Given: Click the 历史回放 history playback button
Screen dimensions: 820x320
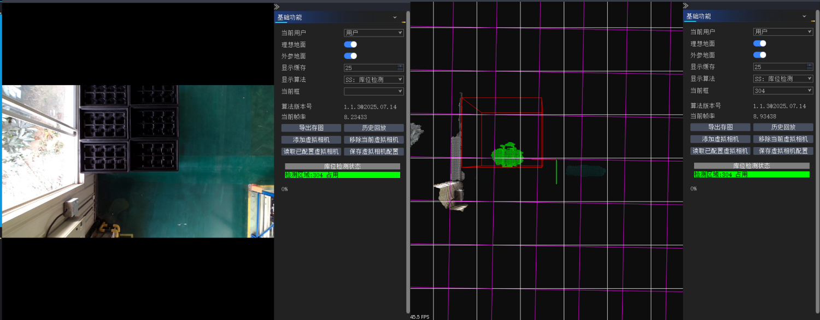Looking at the screenshot, I should pyautogui.click(x=373, y=127).
